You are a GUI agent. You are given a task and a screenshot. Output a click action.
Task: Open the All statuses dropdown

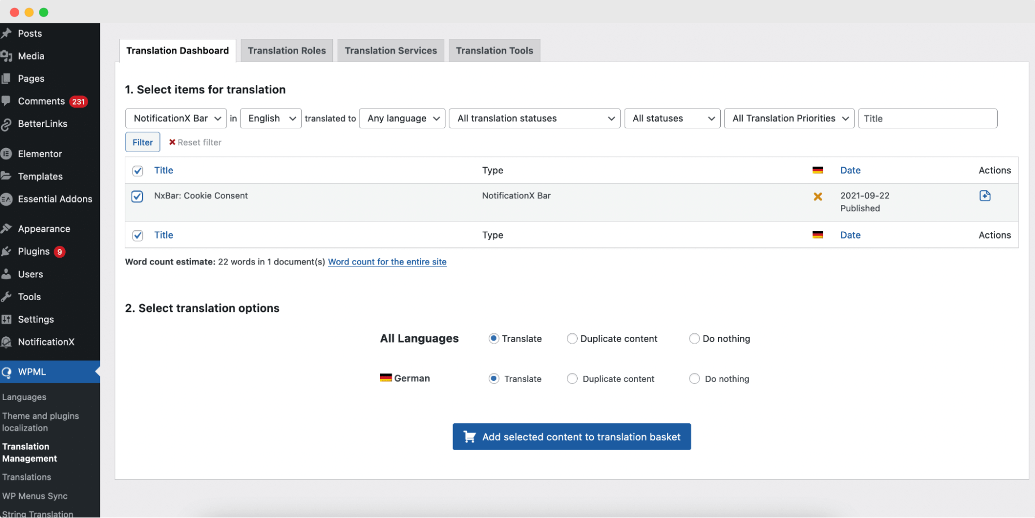(x=672, y=119)
